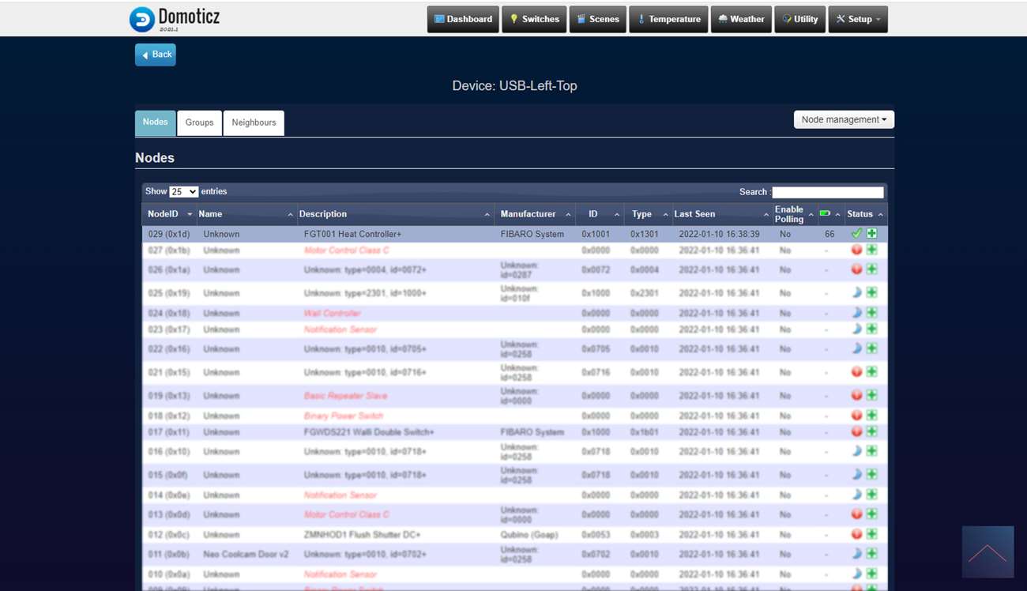The width and height of the screenshot is (1027, 591).
Task: Open the Setup menu dropdown
Action: point(858,20)
